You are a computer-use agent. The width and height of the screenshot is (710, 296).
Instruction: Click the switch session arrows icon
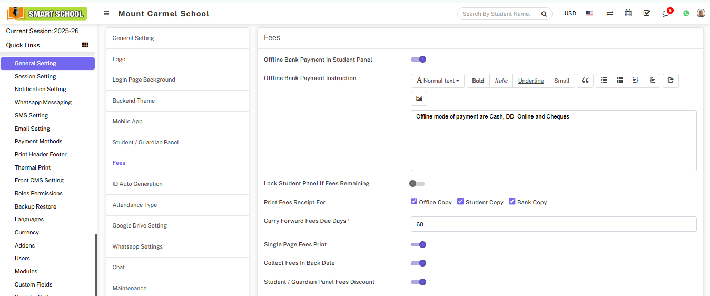coord(609,13)
